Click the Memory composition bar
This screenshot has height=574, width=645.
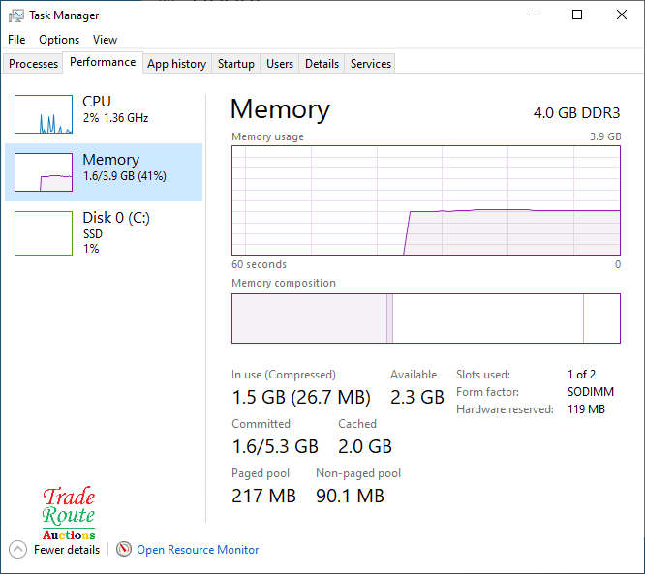coord(425,318)
